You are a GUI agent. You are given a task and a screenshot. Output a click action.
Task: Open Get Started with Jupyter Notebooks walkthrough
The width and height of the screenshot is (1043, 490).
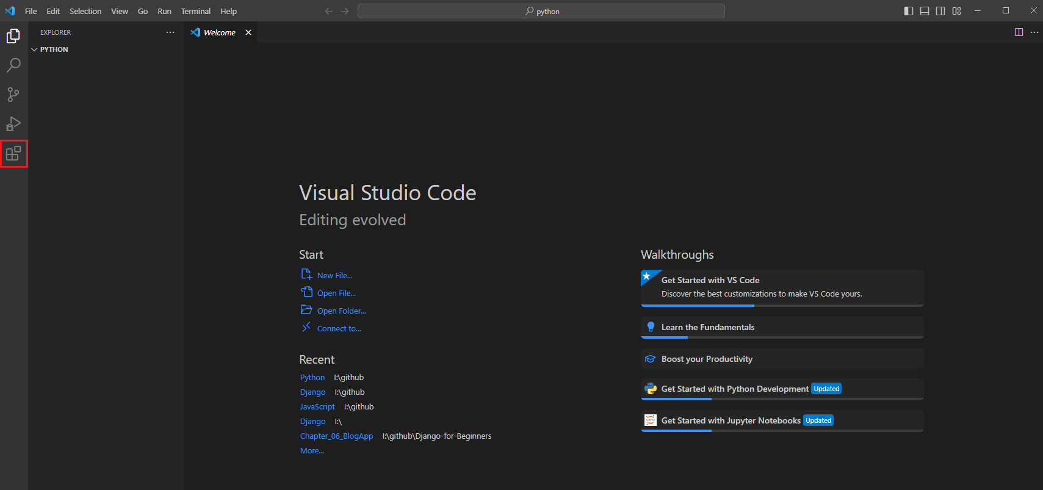tap(782, 421)
